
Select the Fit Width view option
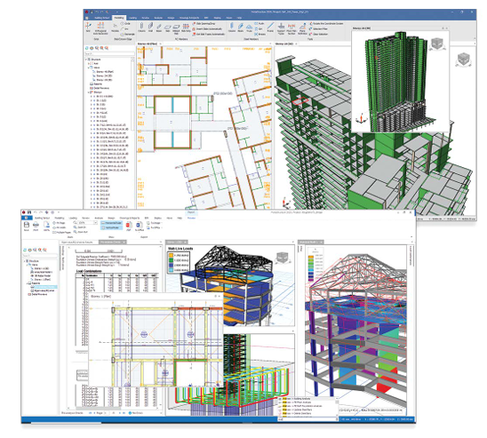click(x=60, y=227)
